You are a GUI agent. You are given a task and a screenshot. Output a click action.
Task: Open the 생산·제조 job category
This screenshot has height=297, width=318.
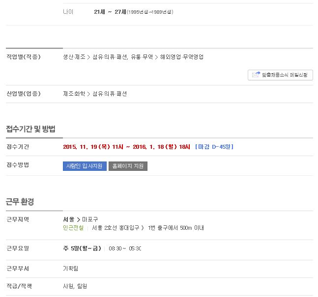[74, 57]
